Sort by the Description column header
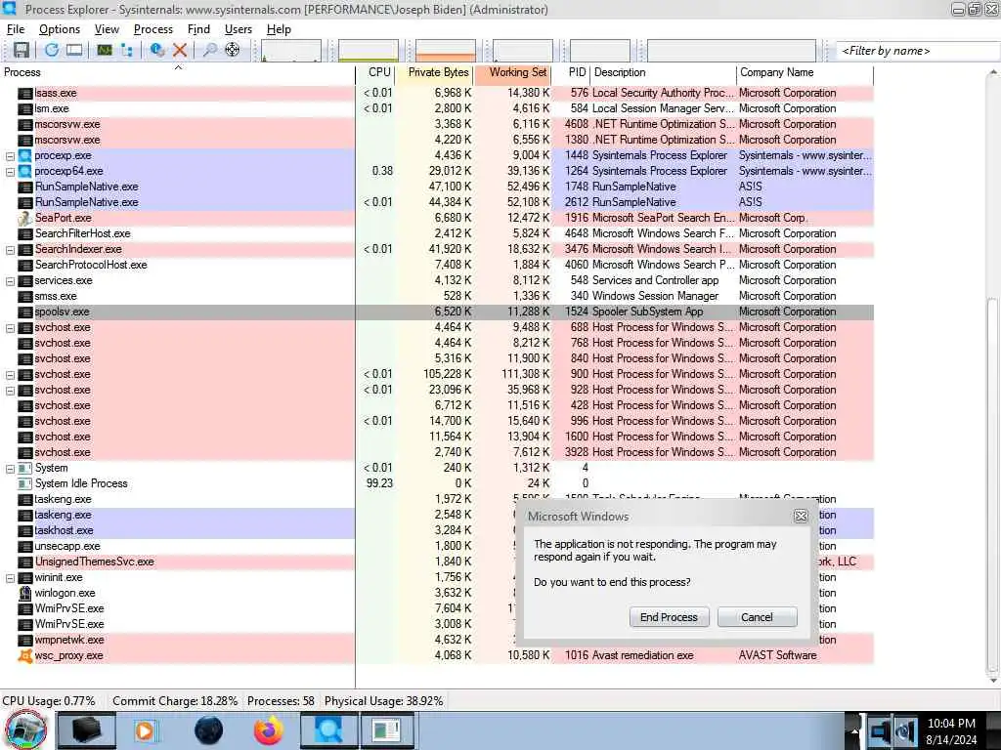The width and height of the screenshot is (1001, 750). 664,72
